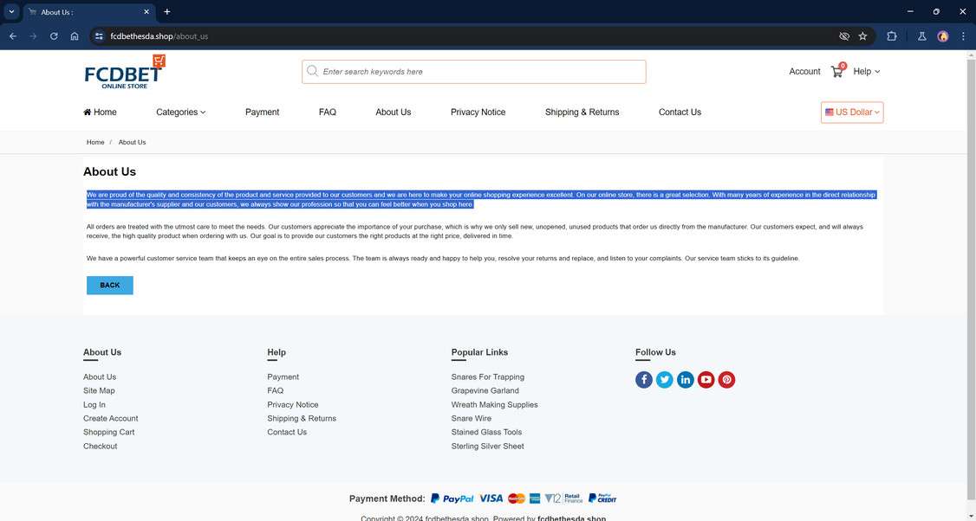Open Stained Glass Tools popular link
Screen dimensions: 976x521
coord(487,432)
